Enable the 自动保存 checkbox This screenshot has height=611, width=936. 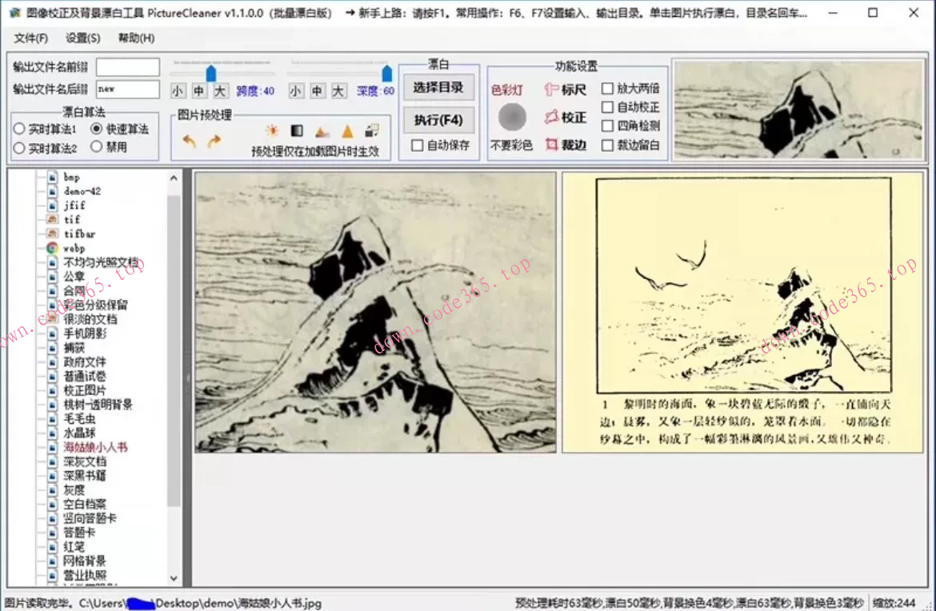pyautogui.click(x=417, y=146)
